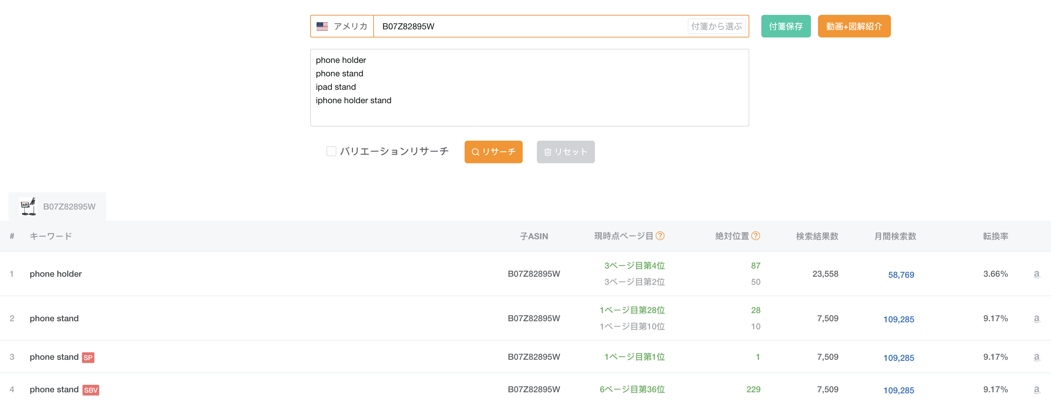Sort by 月間検索数 column header
This screenshot has width=1051, height=405.
(895, 236)
